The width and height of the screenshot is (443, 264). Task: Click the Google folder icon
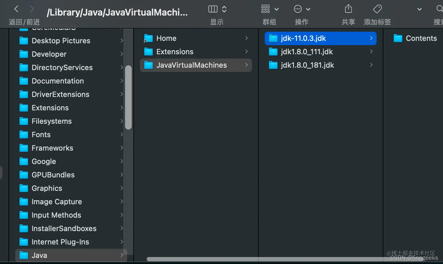[24, 161]
